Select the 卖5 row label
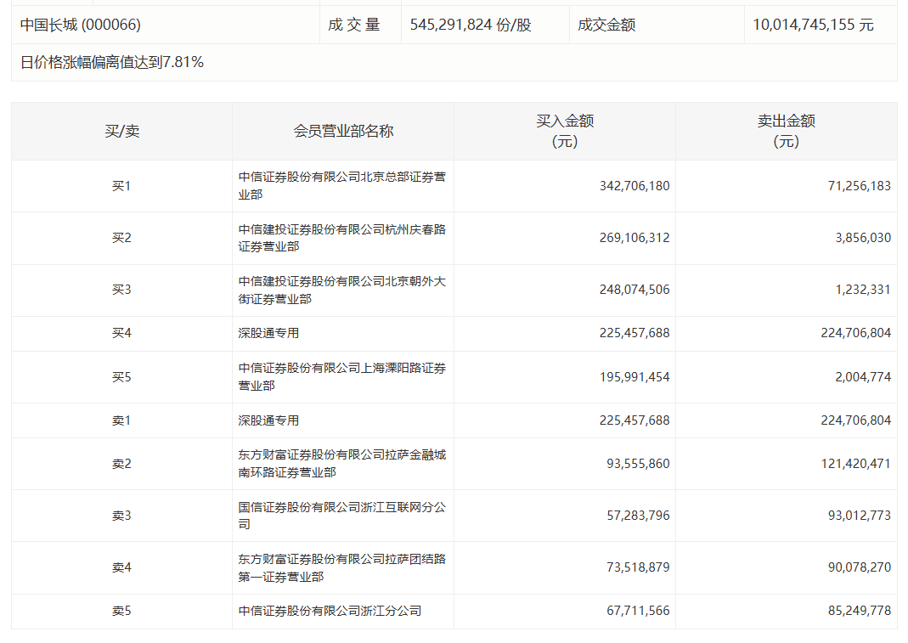This screenshot has width=908, height=643. coord(121,611)
